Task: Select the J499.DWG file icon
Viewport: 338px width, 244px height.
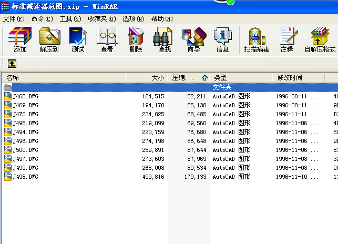Action: coord(8,168)
